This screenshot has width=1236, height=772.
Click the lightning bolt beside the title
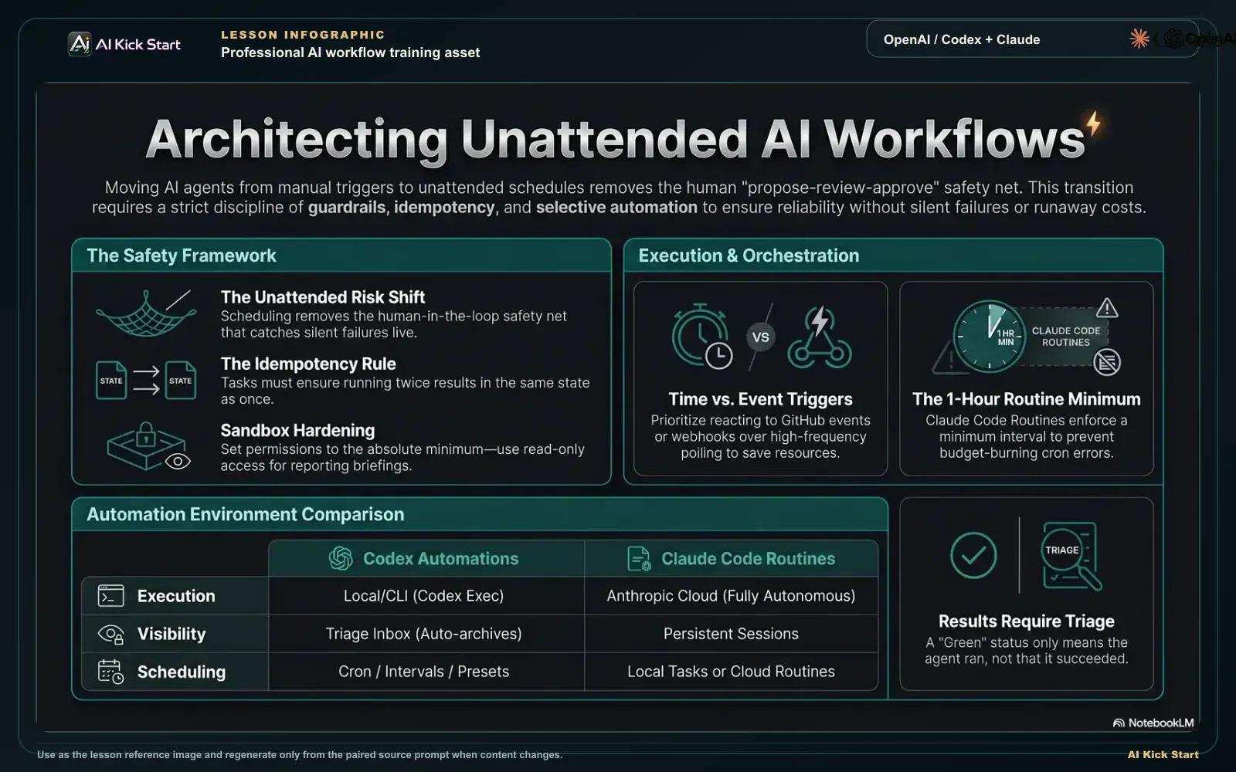tap(1093, 124)
